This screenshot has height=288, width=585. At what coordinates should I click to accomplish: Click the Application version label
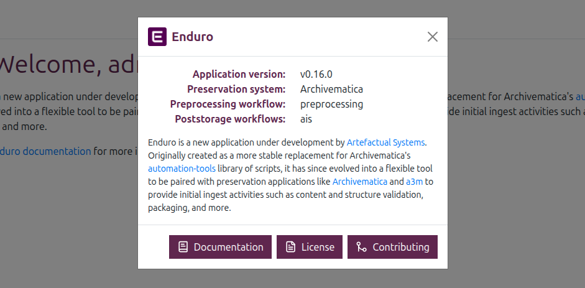(239, 74)
